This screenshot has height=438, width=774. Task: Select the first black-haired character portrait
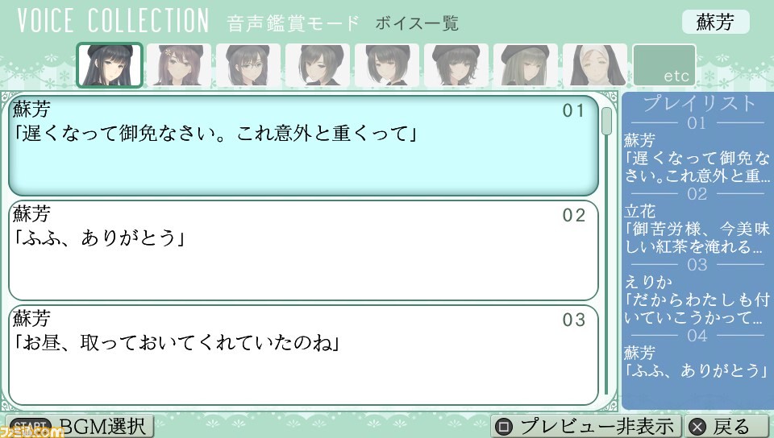pyautogui.click(x=110, y=65)
